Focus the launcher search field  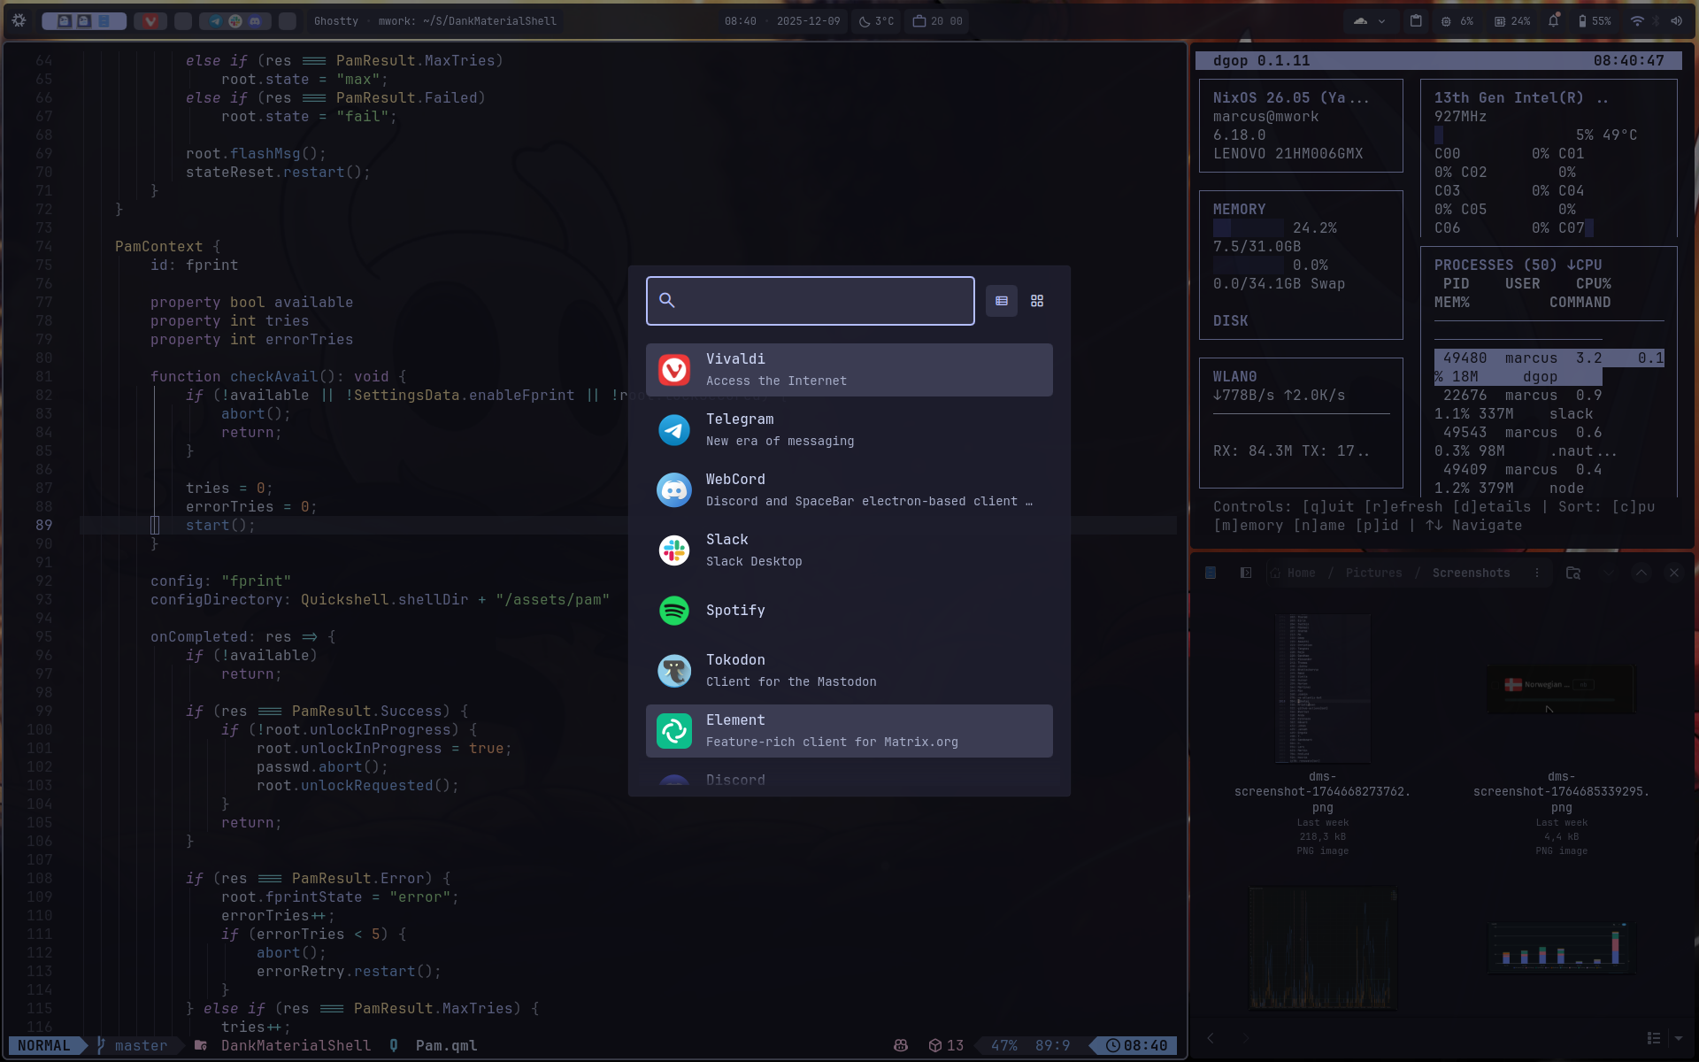tap(823, 301)
